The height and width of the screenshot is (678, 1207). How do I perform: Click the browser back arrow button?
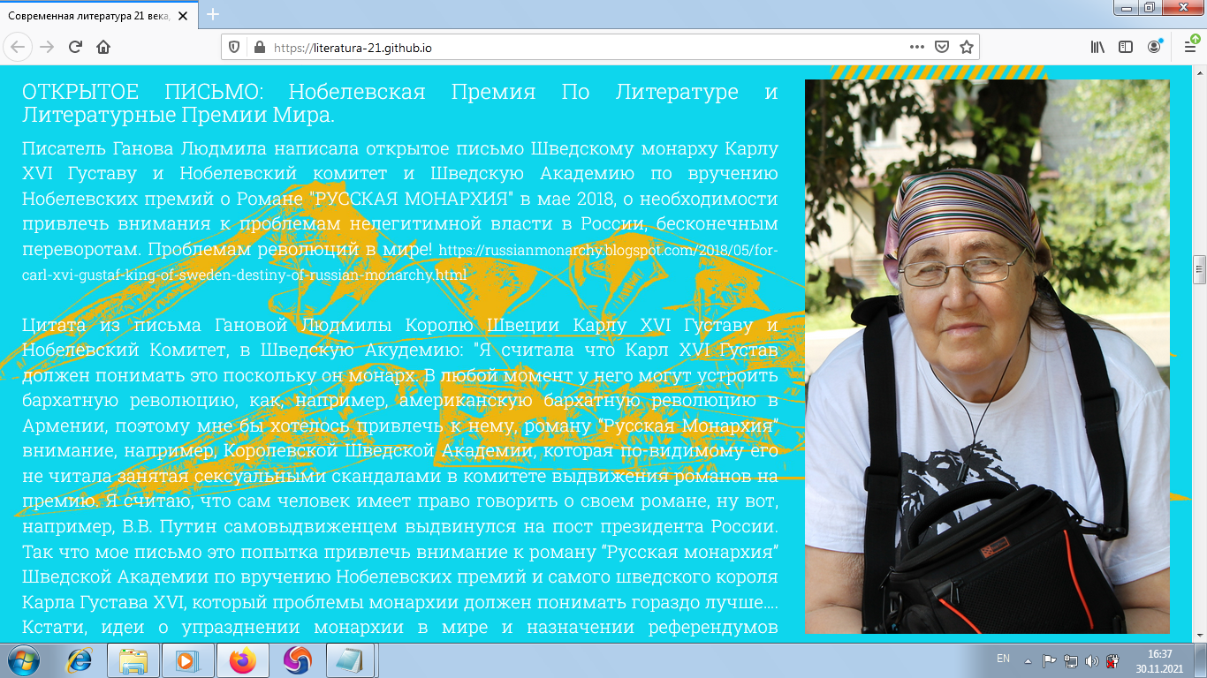(x=19, y=47)
